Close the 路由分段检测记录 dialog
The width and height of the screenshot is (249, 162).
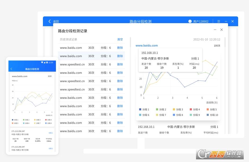tap(221, 30)
